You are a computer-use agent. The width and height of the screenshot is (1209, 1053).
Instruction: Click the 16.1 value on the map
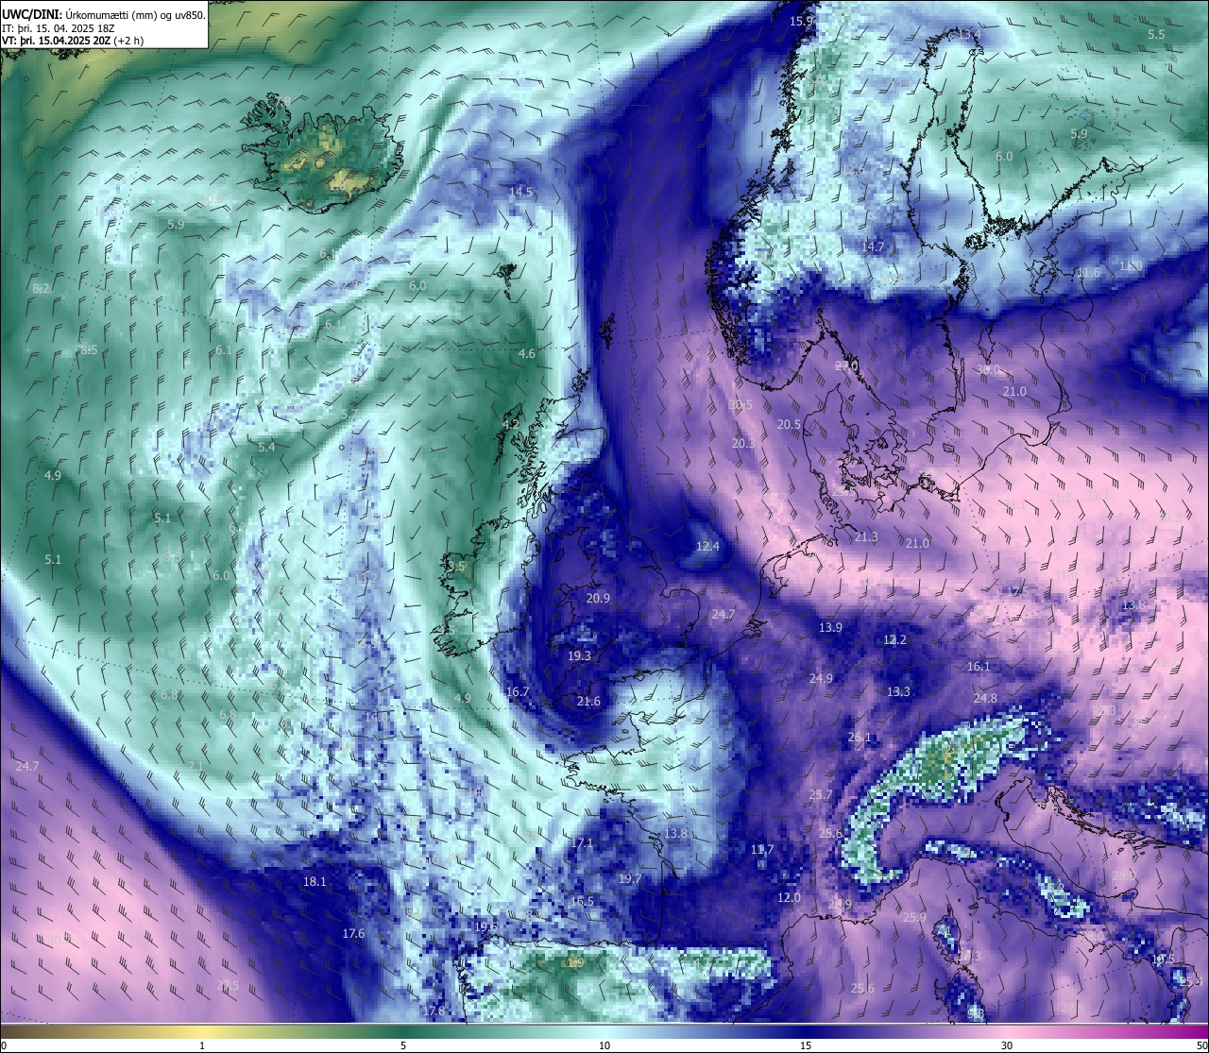979,667
